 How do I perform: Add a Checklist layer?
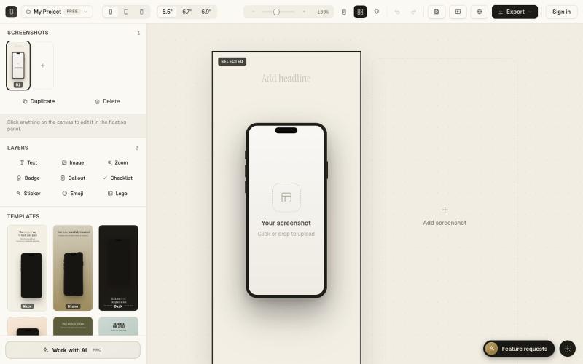pyautogui.click(x=117, y=178)
